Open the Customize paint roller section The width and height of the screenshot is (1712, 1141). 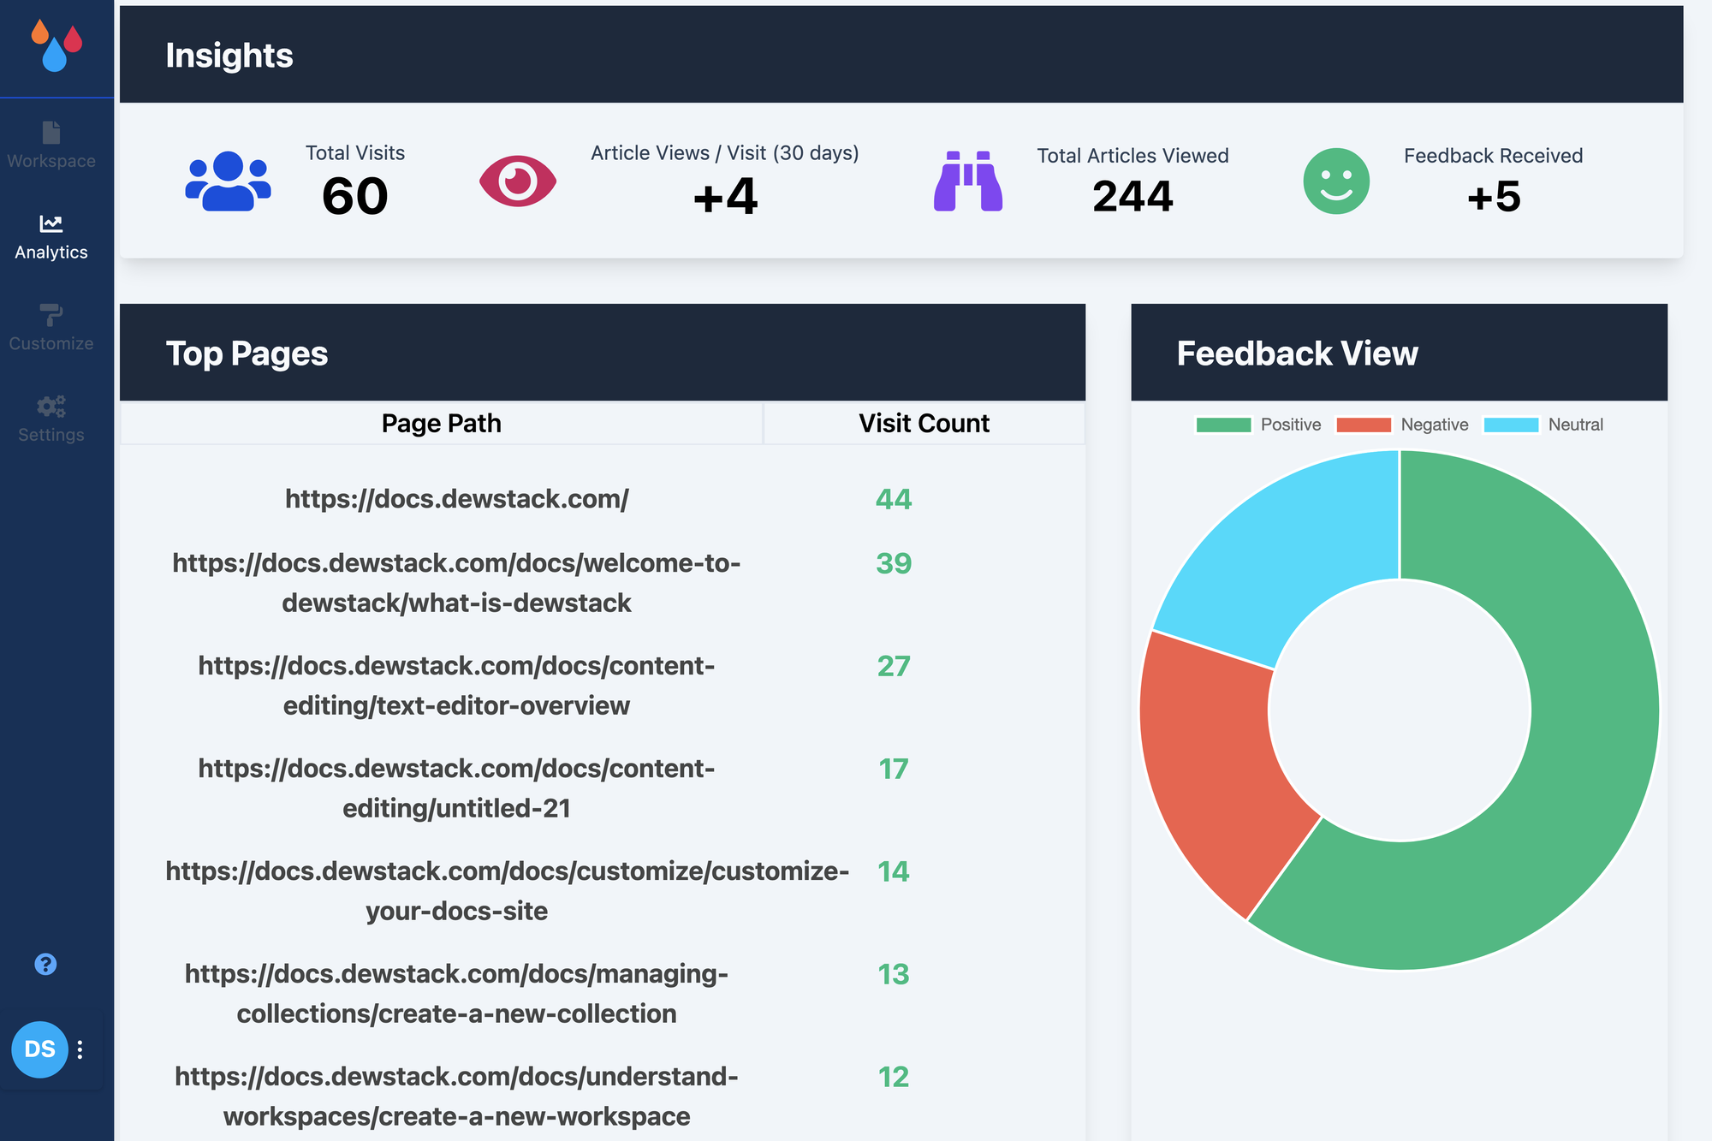51,328
